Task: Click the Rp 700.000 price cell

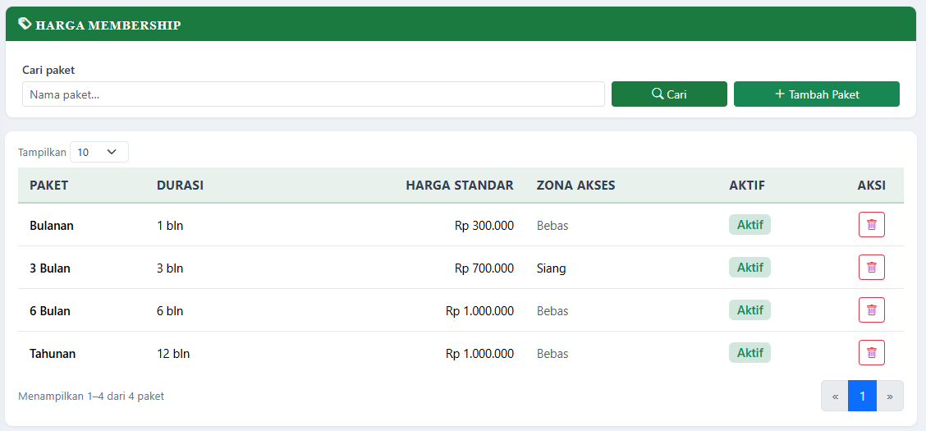Action: pyautogui.click(x=484, y=268)
